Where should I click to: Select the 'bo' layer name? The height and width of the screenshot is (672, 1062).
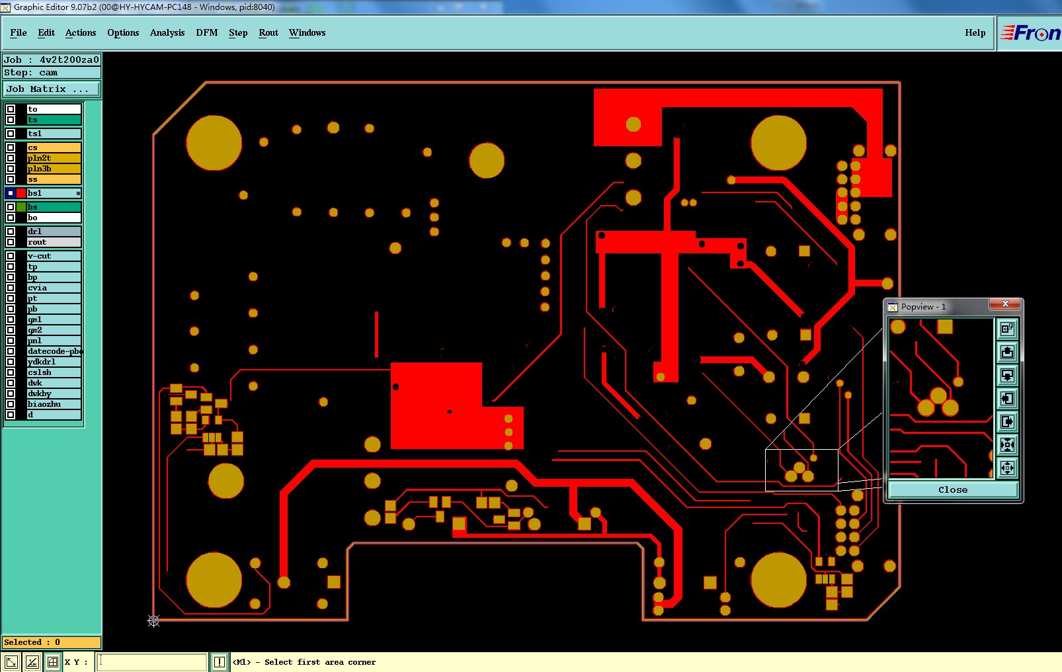click(x=54, y=218)
